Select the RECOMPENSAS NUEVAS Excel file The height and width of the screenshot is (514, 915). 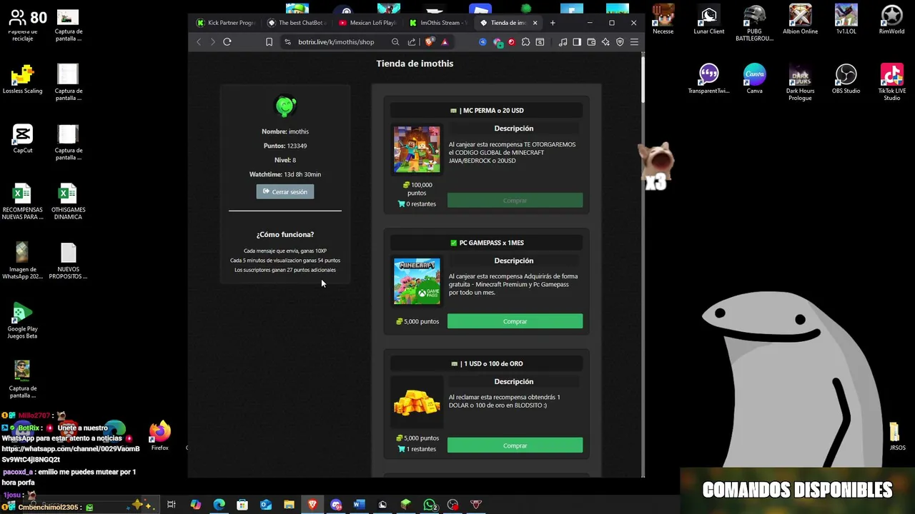pos(22,201)
